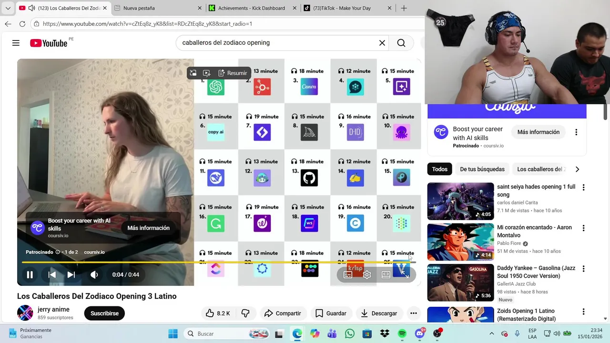Switch to Nueva pestaña tab
Image resolution: width=610 pixels, height=343 pixels.
pos(158,8)
